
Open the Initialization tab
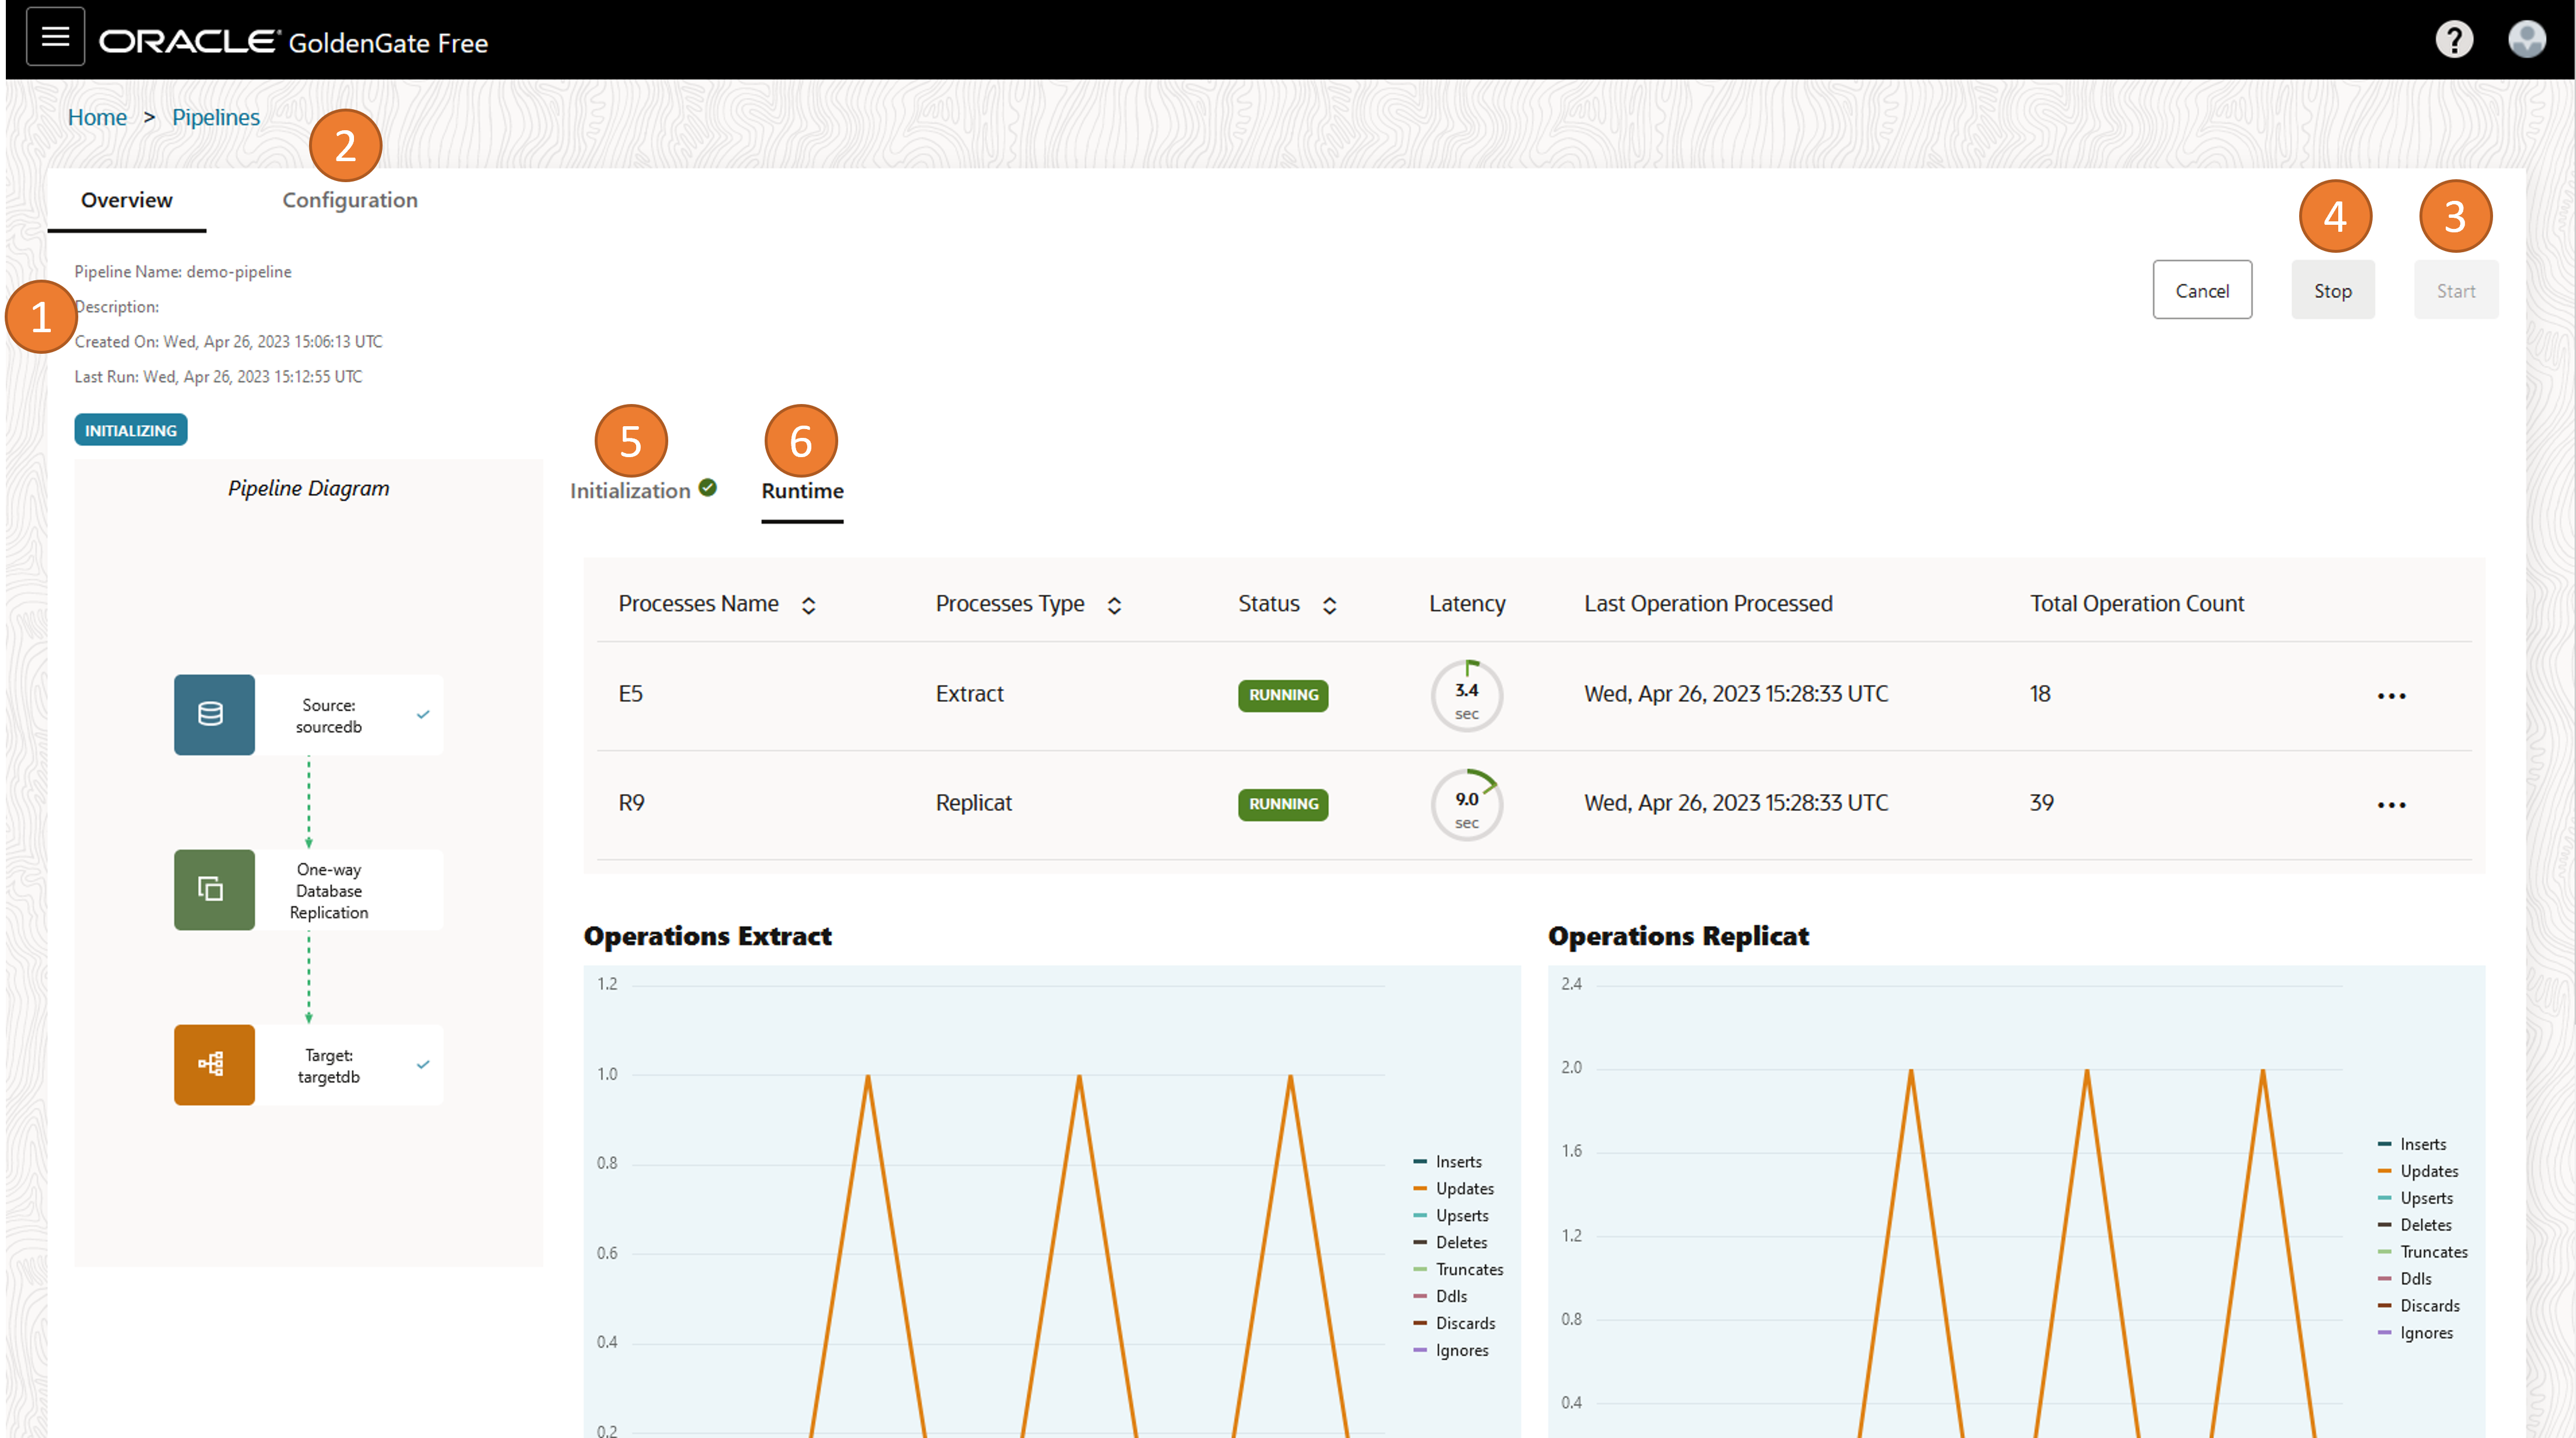[630, 490]
